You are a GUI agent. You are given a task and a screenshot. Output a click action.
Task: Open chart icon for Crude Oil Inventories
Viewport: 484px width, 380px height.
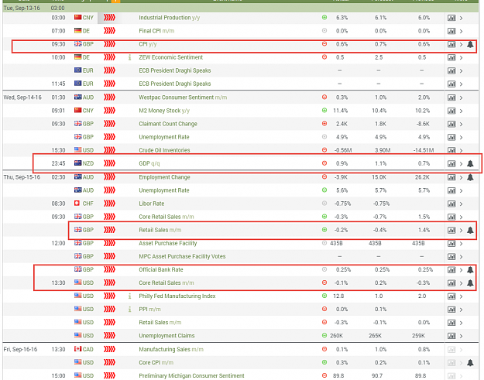(x=451, y=150)
